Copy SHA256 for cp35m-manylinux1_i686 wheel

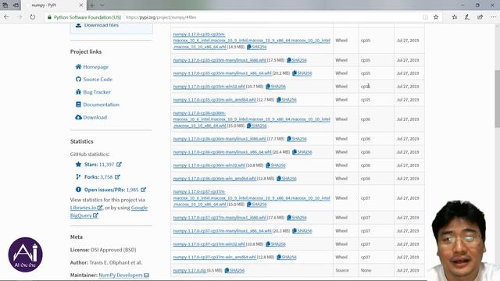[297, 60]
